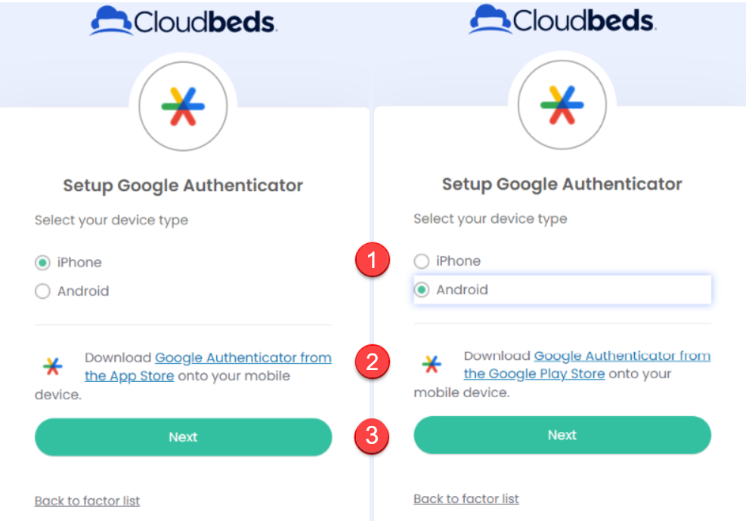The image size is (746, 521).
Task: Click the red step 3 marker
Action: (372, 436)
